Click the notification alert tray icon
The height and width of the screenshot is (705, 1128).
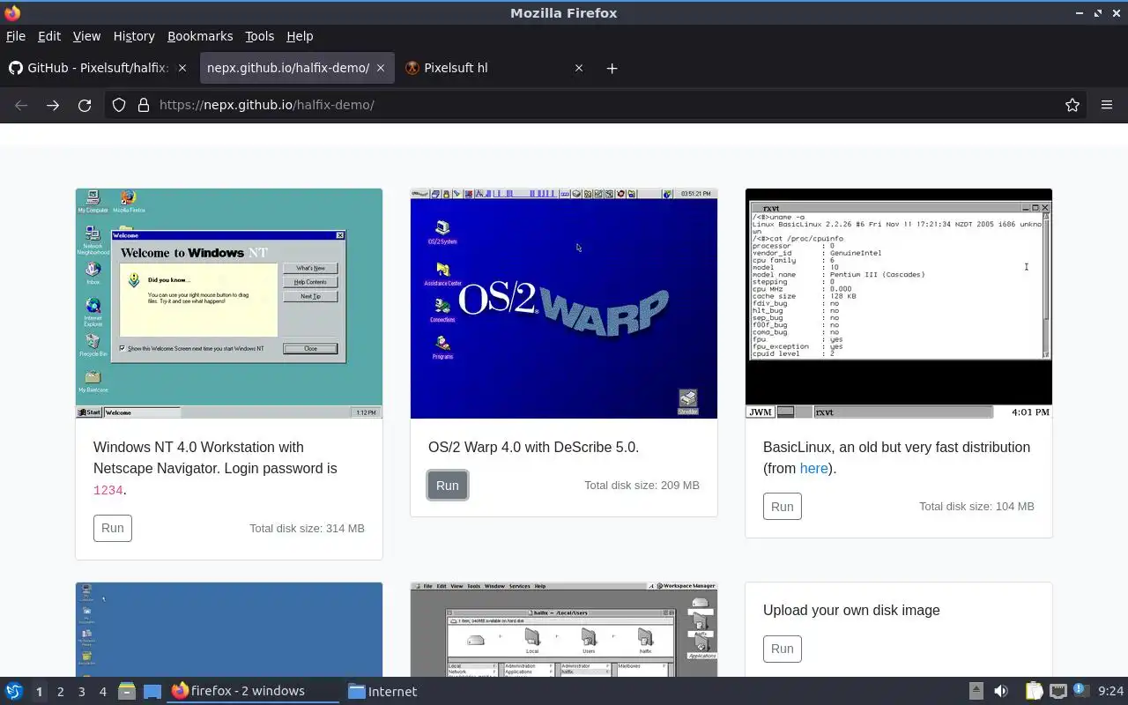(x=1080, y=691)
